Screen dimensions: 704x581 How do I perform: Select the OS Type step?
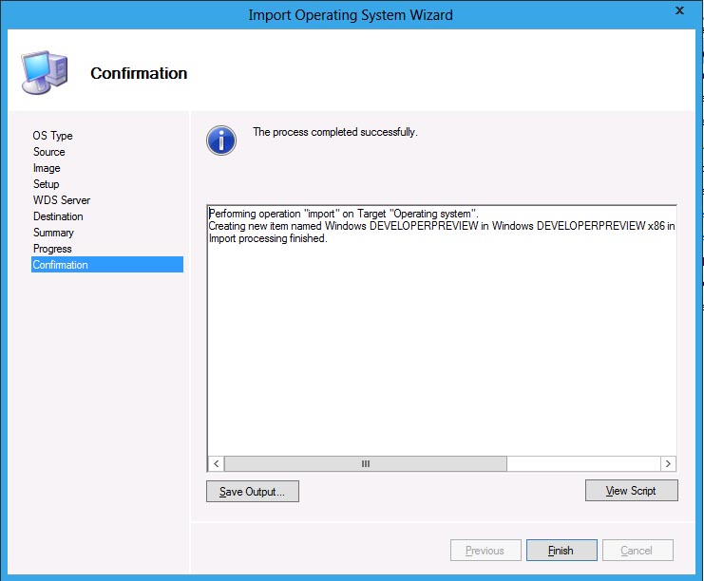pyautogui.click(x=53, y=136)
